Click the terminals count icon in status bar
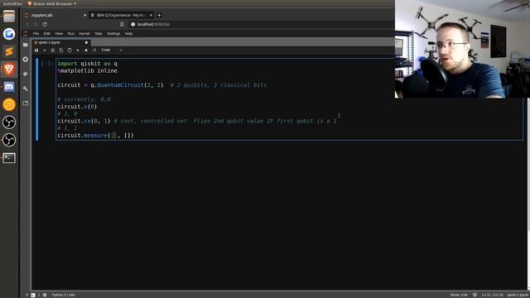530x298 pixels. (x=33, y=295)
